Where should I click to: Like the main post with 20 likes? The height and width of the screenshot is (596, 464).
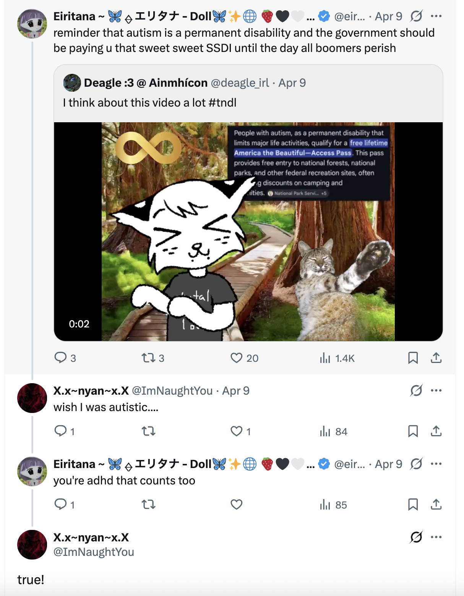(237, 358)
